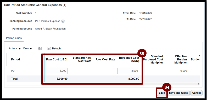Click the Burdened Cost field for period 001
Image resolution: width=207 pixels, height=100 pixels.
pos(128,71)
